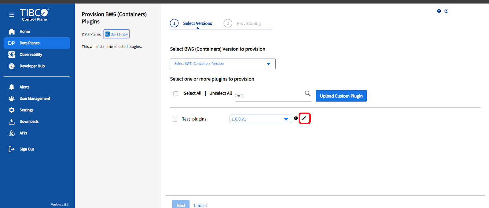The image size is (489, 208).
Task: Click the Alerts bell icon
Action: 12,87
